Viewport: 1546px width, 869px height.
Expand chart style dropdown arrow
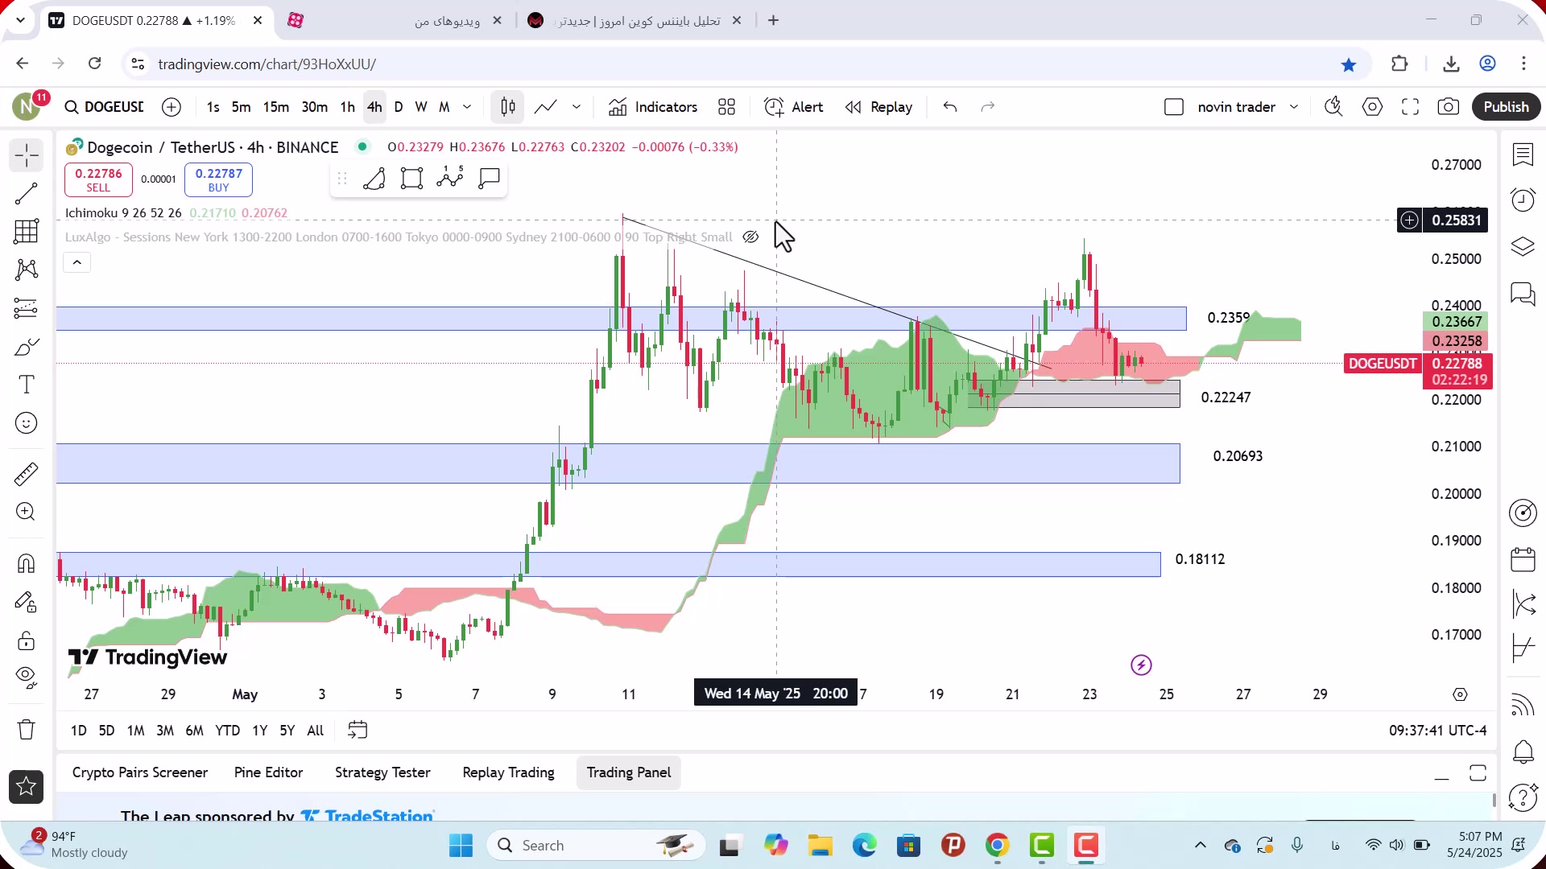click(577, 107)
